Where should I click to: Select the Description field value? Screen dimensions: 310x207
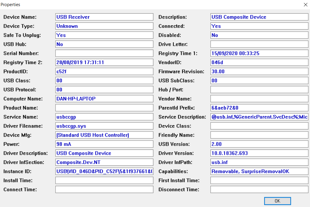coord(259,17)
